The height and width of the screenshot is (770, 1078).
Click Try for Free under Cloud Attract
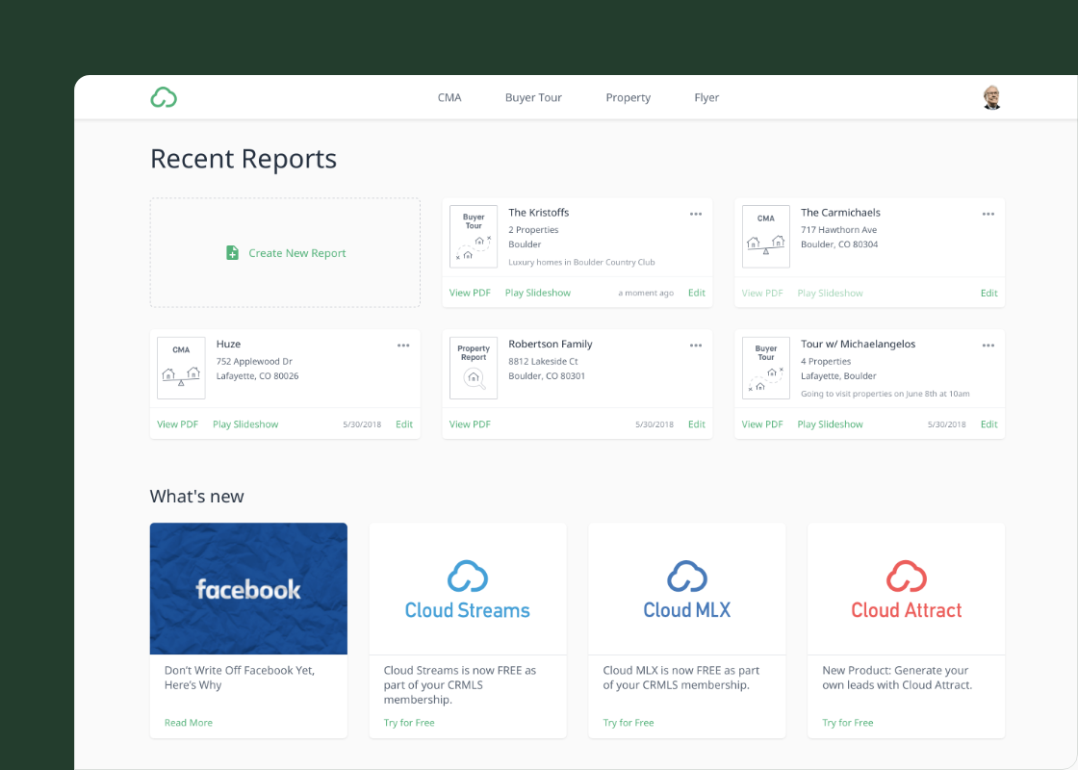(x=848, y=723)
